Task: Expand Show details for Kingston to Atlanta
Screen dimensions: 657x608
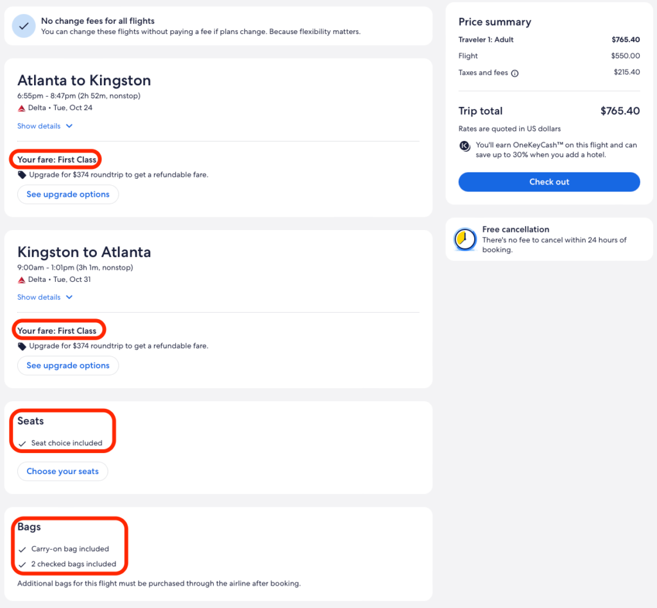Action: coord(39,297)
